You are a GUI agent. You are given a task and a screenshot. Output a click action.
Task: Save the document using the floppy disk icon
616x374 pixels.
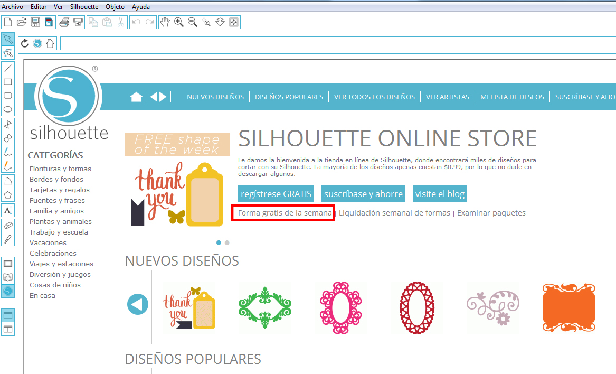(x=35, y=22)
